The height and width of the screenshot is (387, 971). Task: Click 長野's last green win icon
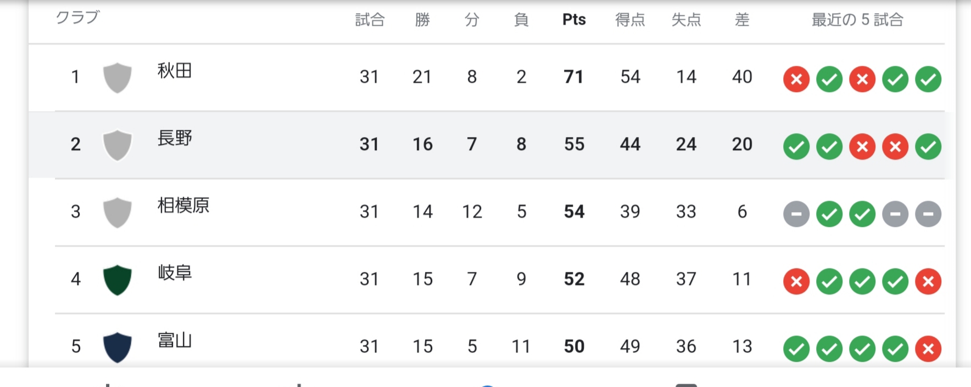pos(928,147)
